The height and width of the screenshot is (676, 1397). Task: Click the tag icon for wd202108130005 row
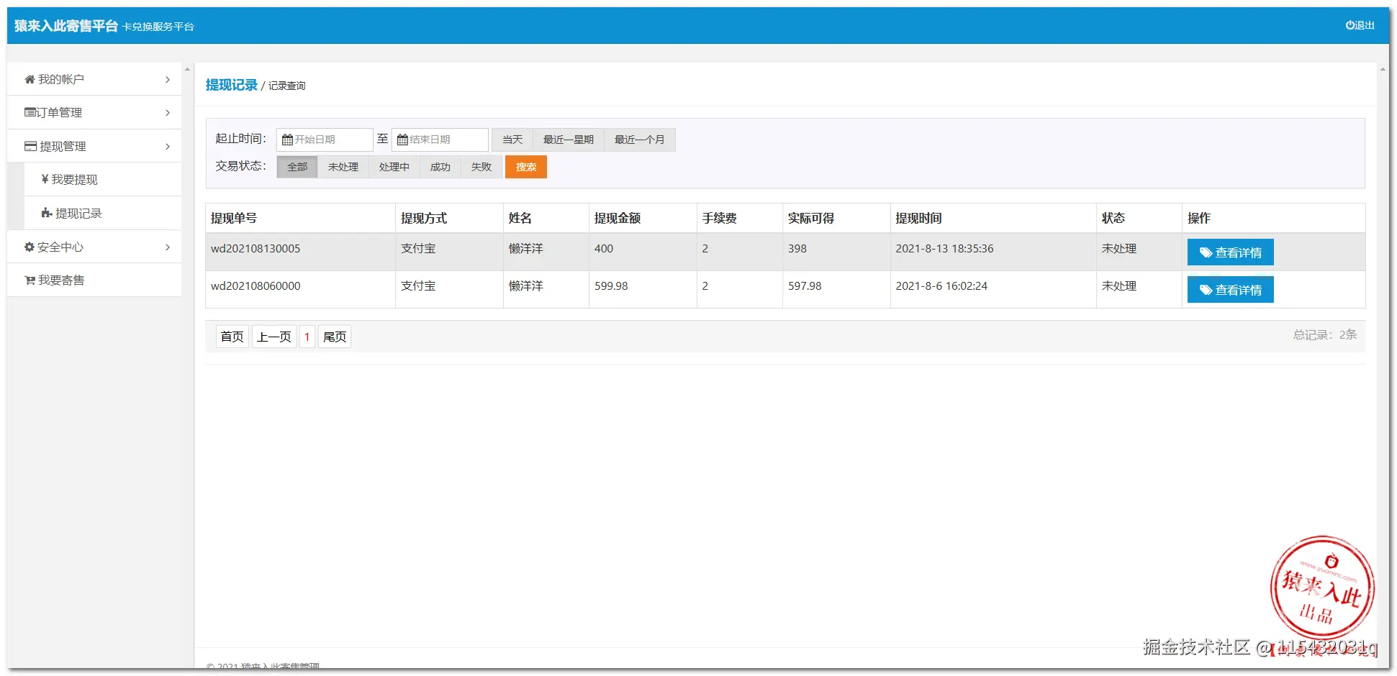pos(1206,252)
